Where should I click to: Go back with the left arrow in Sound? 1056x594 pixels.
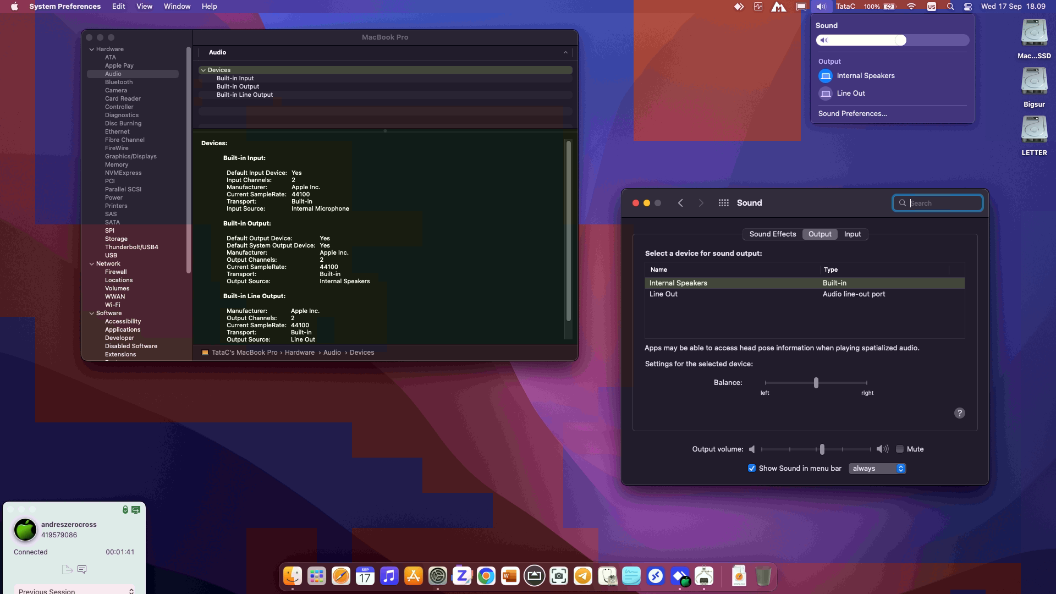[x=680, y=203]
